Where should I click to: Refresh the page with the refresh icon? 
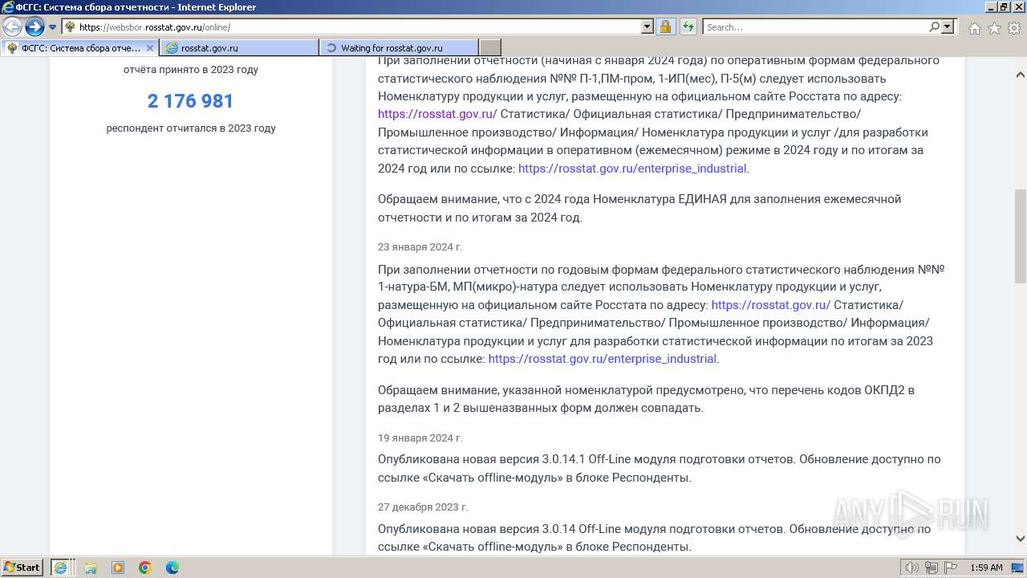[688, 27]
